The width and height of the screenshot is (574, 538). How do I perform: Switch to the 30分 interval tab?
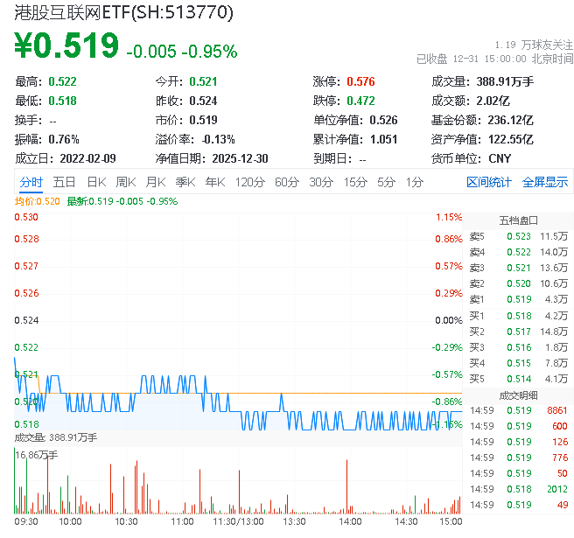(321, 182)
